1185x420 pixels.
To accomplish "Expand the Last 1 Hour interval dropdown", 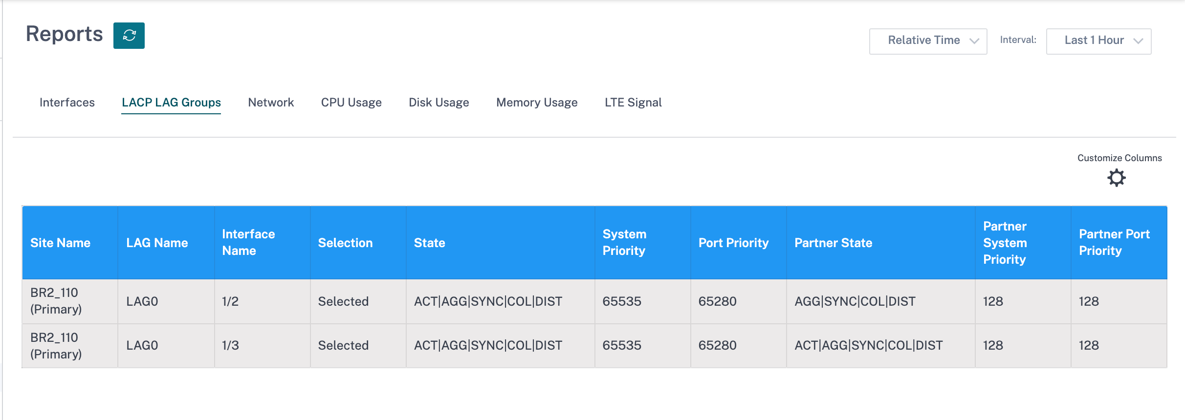I will point(1098,41).
